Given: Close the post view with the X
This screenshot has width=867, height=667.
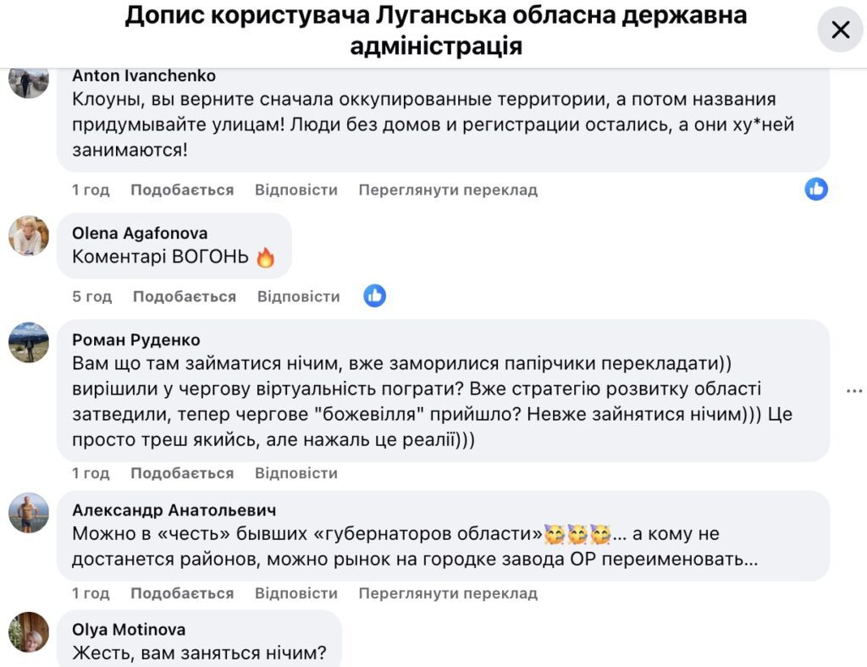Looking at the screenshot, I should tap(840, 30).
